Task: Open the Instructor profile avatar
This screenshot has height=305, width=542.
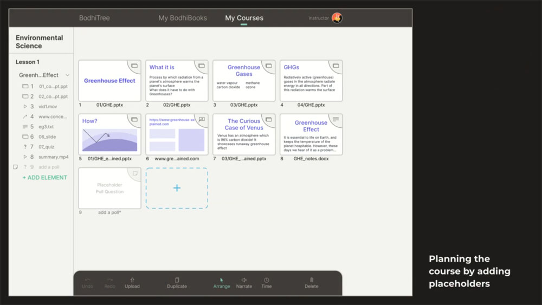Action: click(x=337, y=18)
